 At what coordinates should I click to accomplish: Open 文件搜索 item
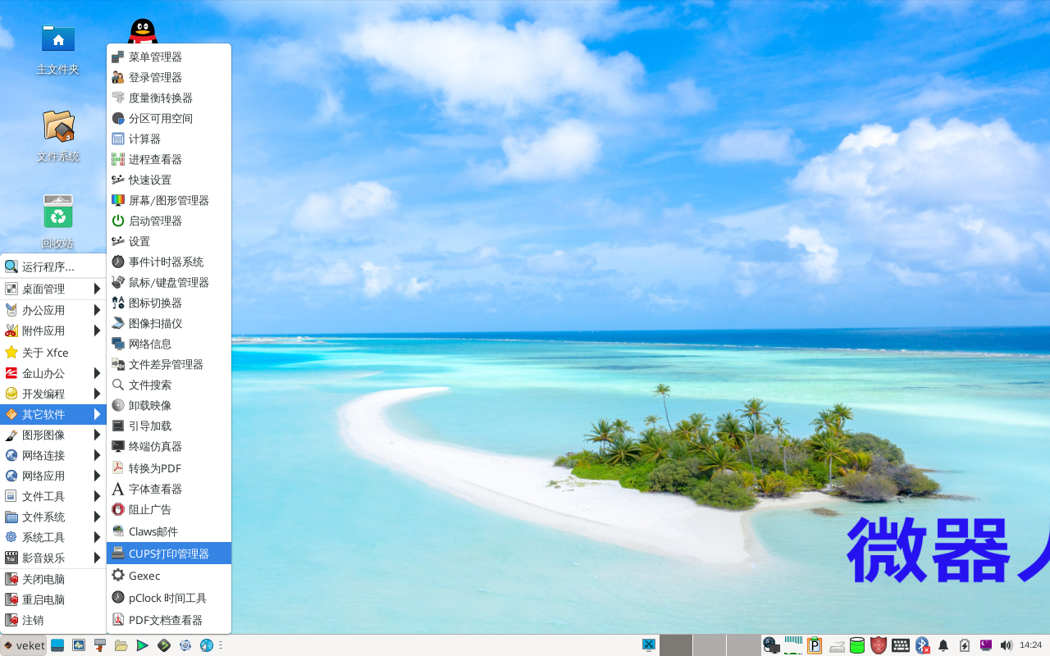169,385
